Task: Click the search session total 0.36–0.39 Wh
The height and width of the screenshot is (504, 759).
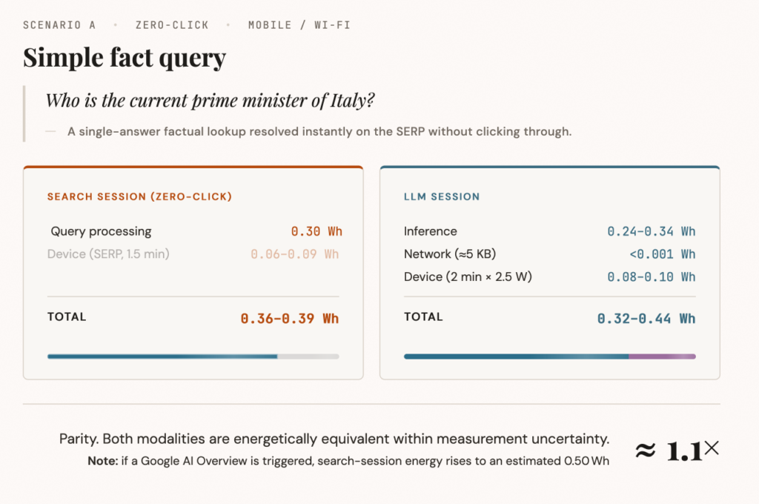Action: pyautogui.click(x=289, y=319)
